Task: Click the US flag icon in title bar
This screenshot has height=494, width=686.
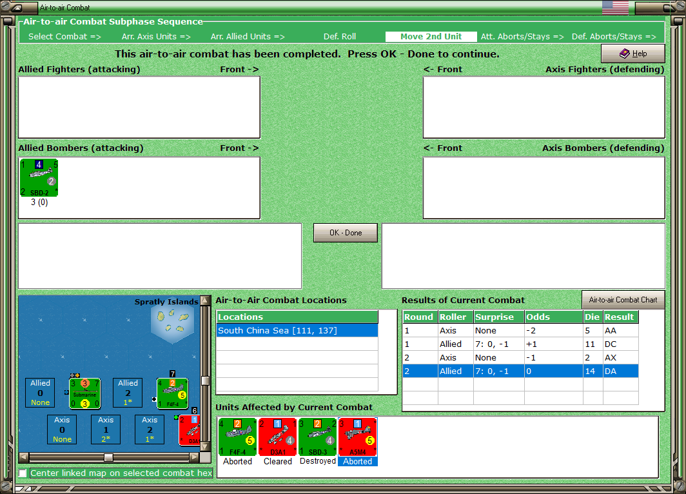Action: coord(615,8)
